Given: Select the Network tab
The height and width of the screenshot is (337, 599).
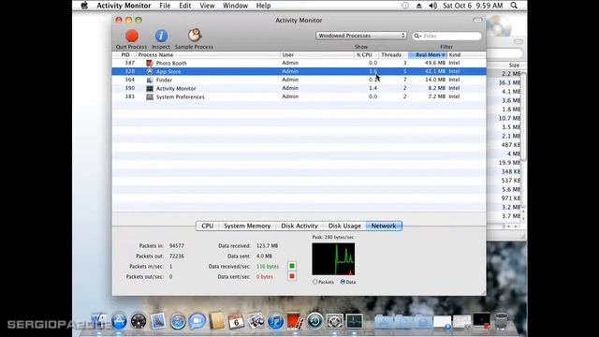Looking at the screenshot, I should click(384, 226).
